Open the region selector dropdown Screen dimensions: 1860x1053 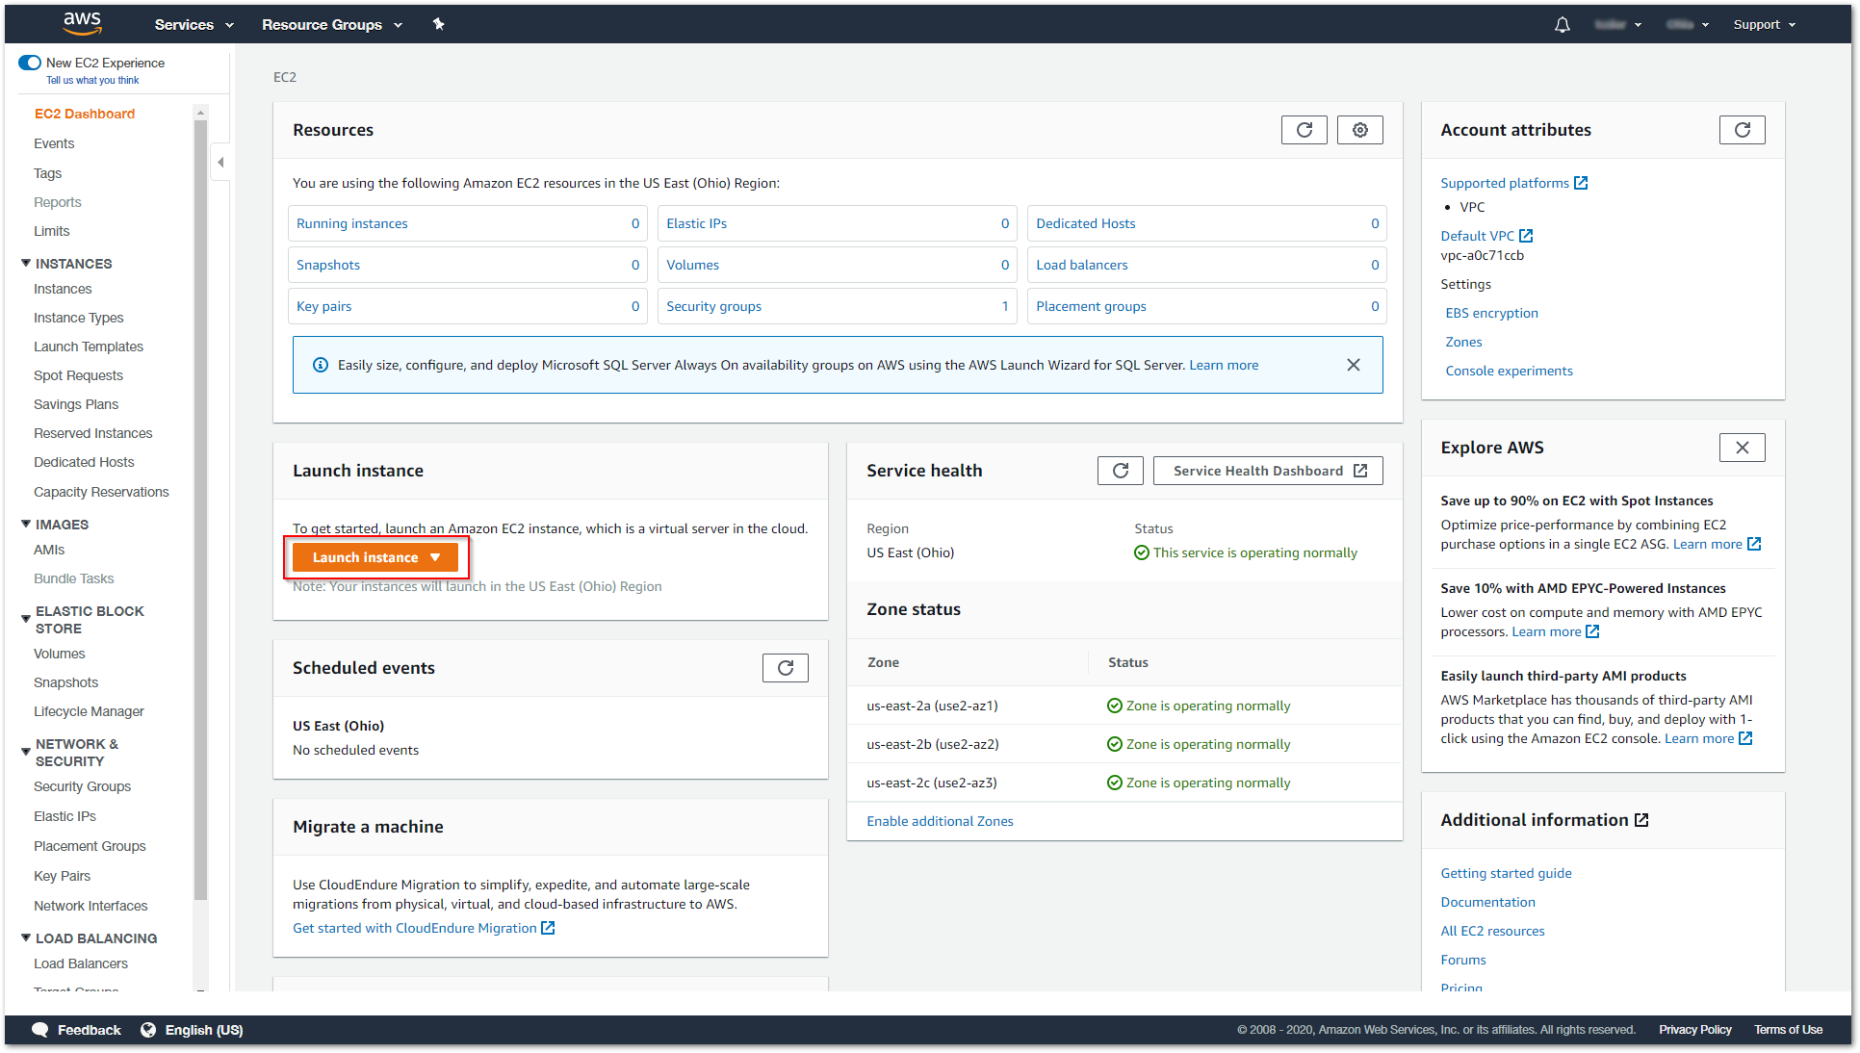[x=1688, y=25]
